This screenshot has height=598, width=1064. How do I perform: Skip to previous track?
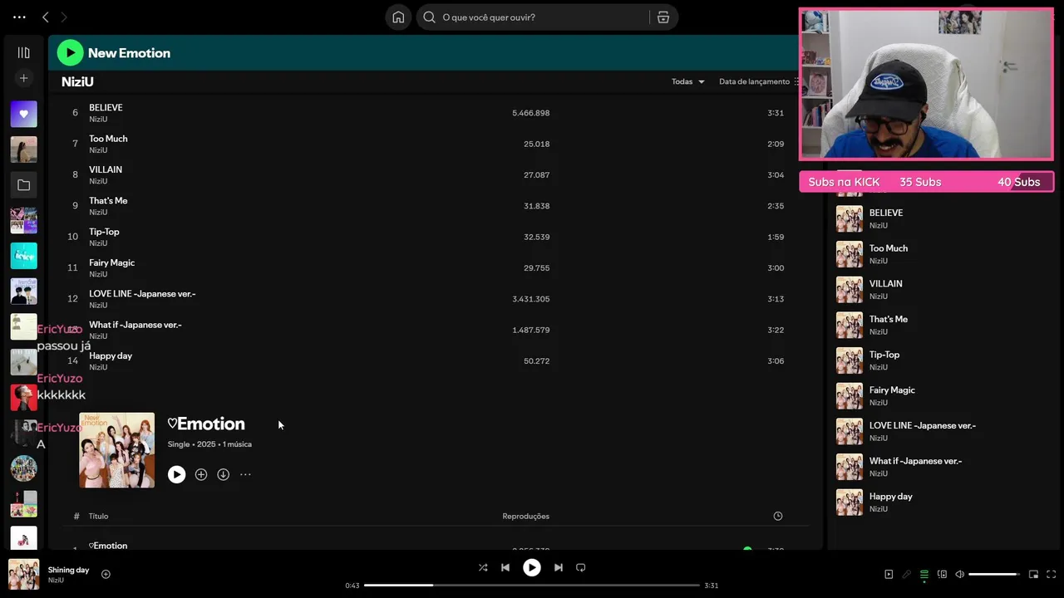pos(505,567)
